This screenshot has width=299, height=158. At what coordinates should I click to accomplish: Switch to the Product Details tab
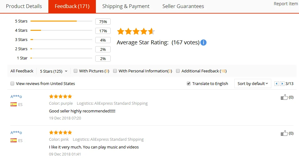[x=24, y=6]
